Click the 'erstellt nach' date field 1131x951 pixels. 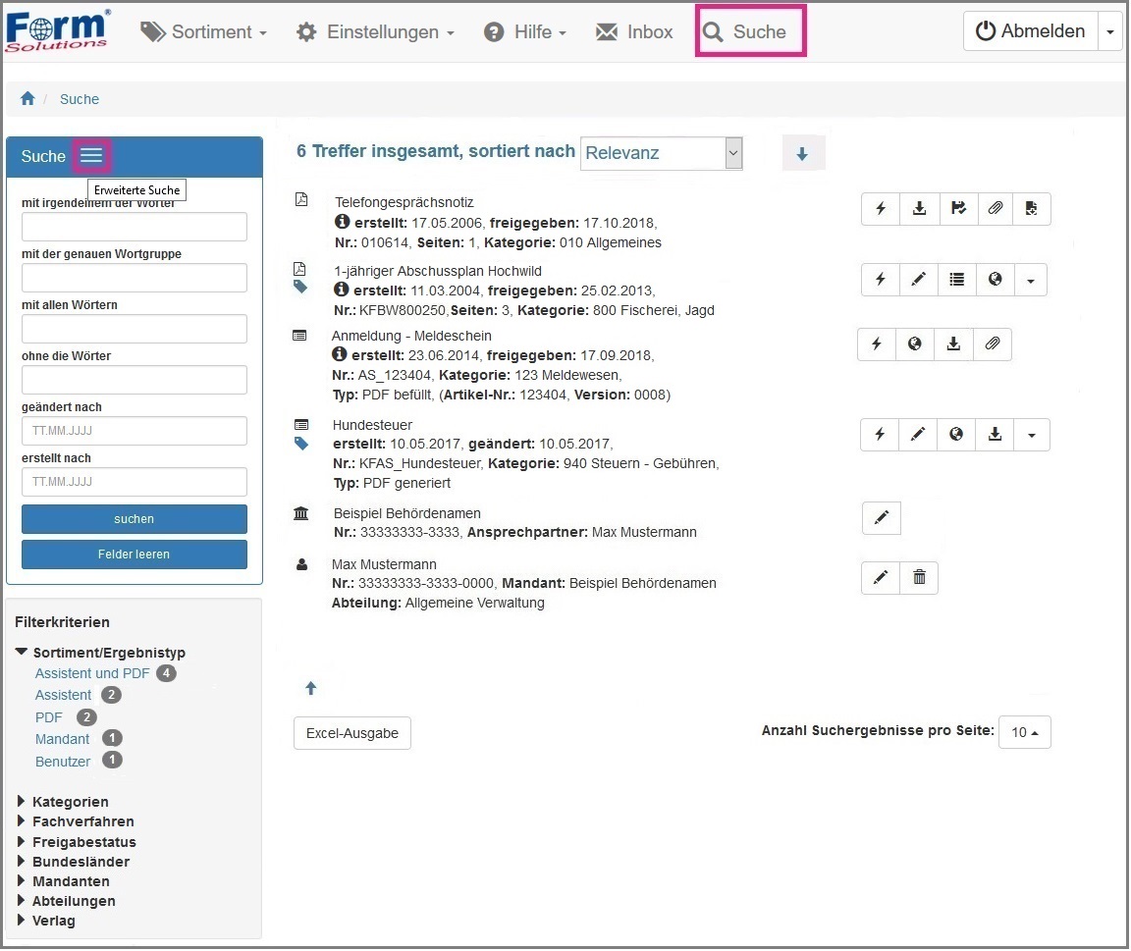(135, 482)
